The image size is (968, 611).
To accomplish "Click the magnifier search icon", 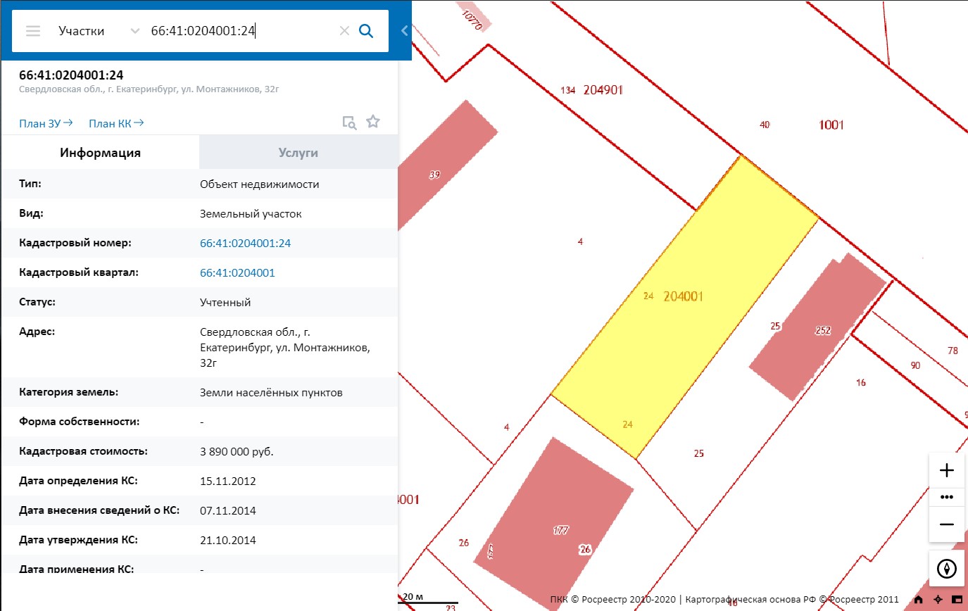I will pos(366,31).
